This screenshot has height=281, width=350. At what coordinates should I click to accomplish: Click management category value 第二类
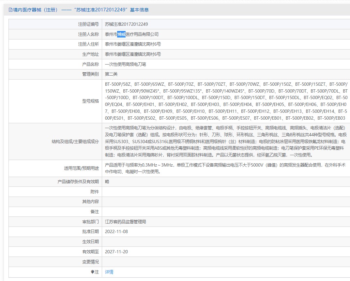point(111,74)
